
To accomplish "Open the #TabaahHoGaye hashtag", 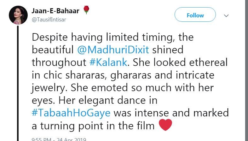I will point(71,113).
